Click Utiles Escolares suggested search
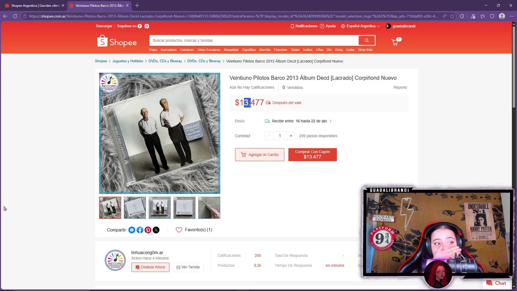Screen dimensions: 517x291 pos(209,50)
